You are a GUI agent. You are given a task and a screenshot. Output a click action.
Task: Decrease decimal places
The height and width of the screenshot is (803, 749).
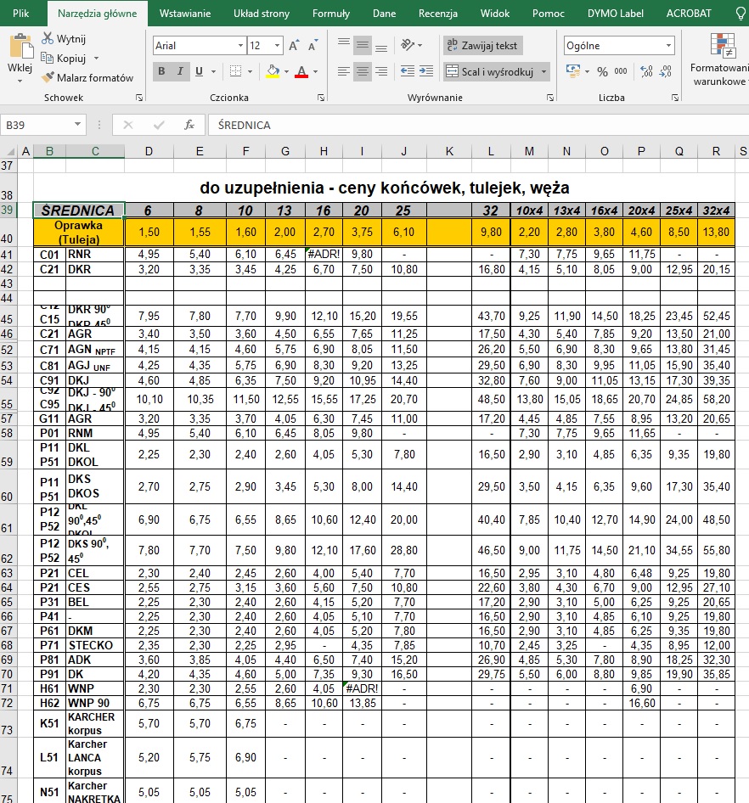click(x=666, y=71)
